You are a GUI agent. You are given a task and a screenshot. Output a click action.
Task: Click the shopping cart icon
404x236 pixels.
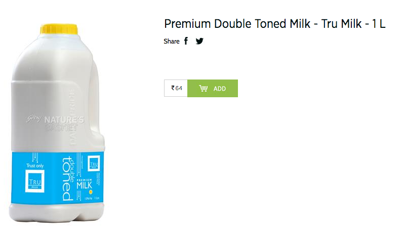coord(204,89)
